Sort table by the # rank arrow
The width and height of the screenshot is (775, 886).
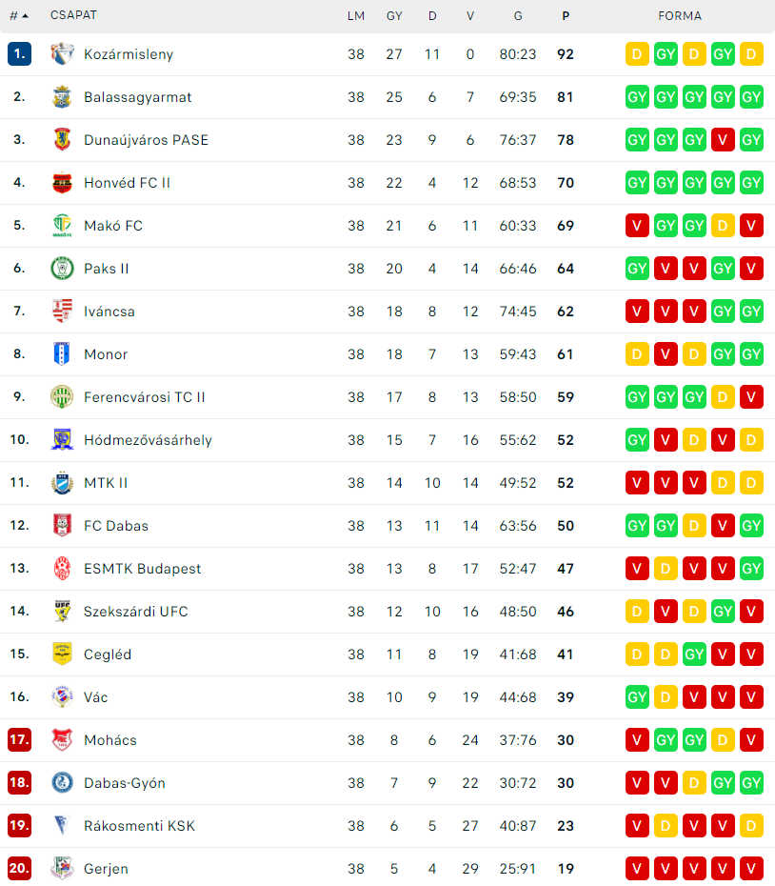19,16
